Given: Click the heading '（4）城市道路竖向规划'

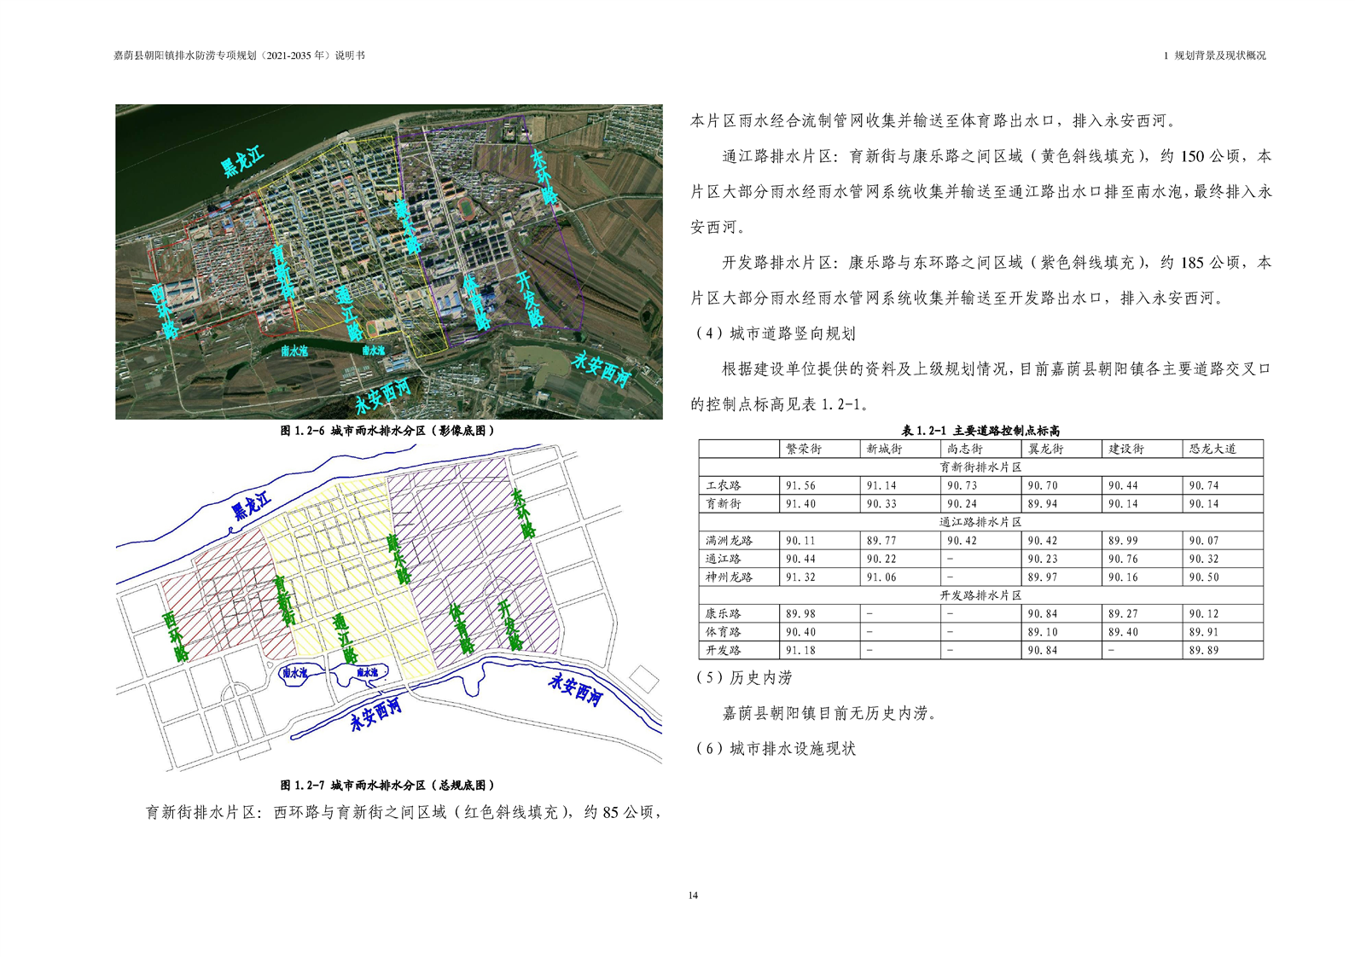Looking at the screenshot, I should pos(774,333).
